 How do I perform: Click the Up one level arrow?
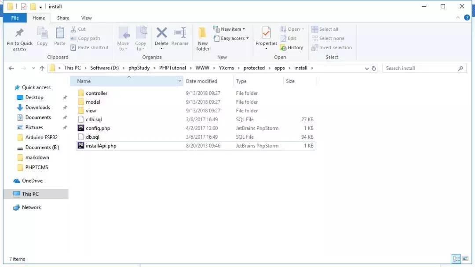(42, 69)
